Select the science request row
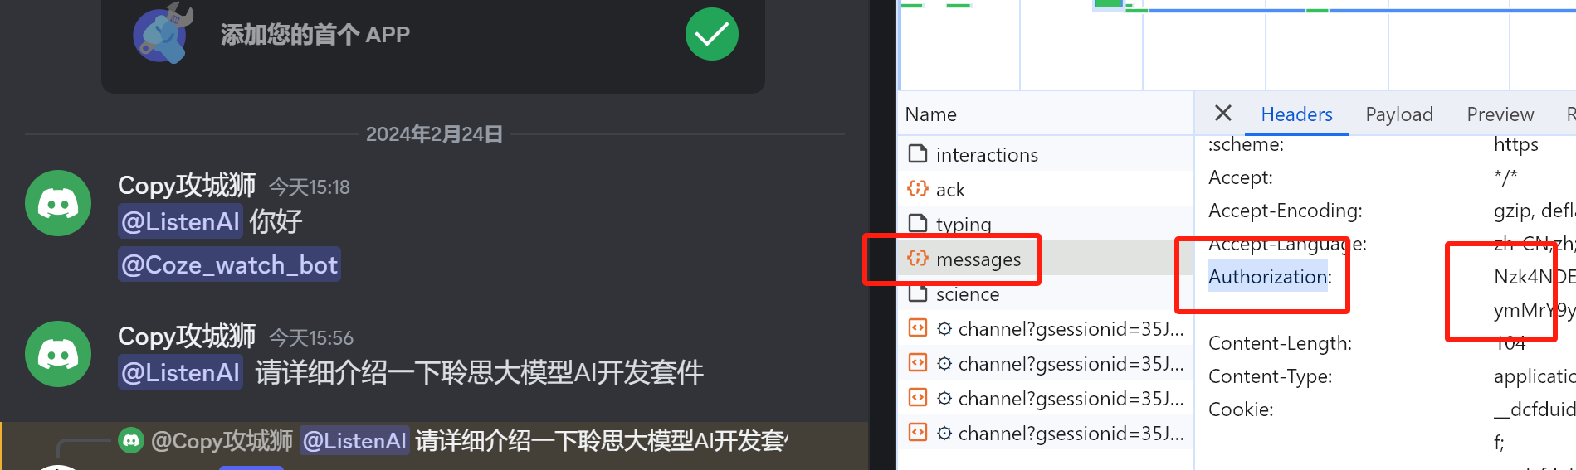 click(x=1047, y=293)
